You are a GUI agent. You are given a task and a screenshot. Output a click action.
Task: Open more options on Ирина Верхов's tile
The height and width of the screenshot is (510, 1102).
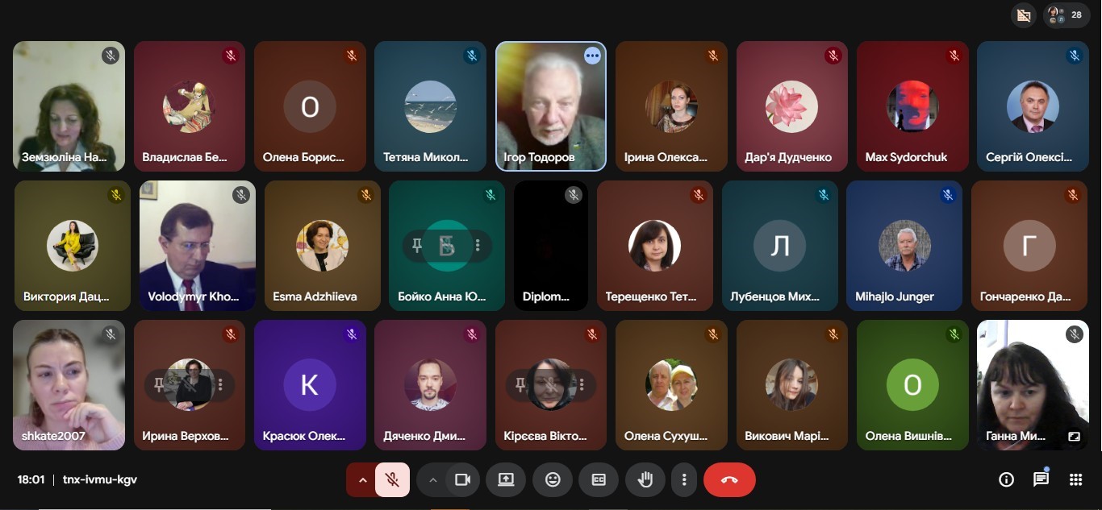coord(219,384)
